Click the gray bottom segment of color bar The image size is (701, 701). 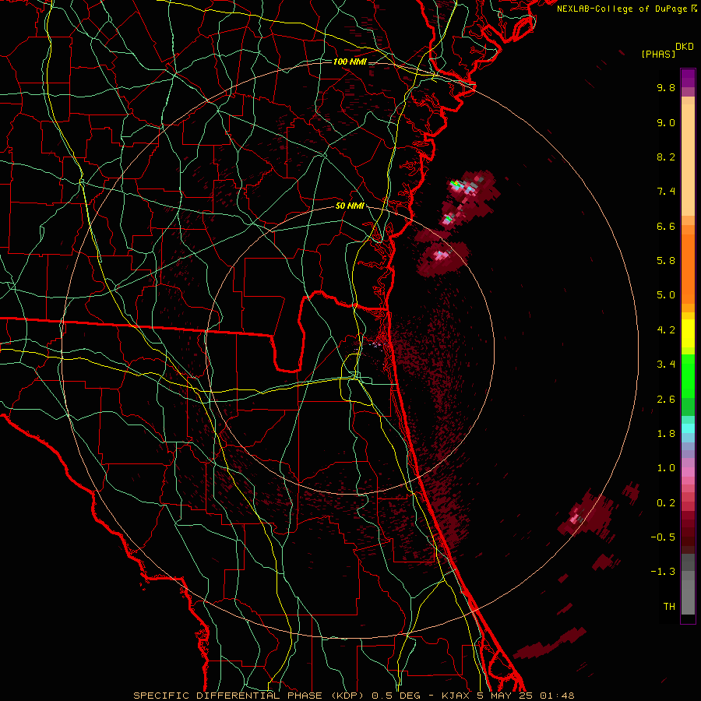click(688, 597)
